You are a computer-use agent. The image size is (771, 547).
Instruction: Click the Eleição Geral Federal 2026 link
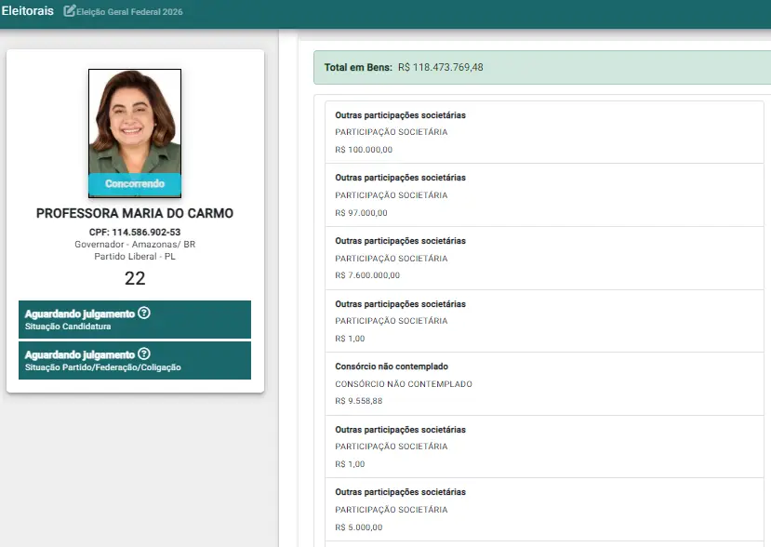coord(129,12)
